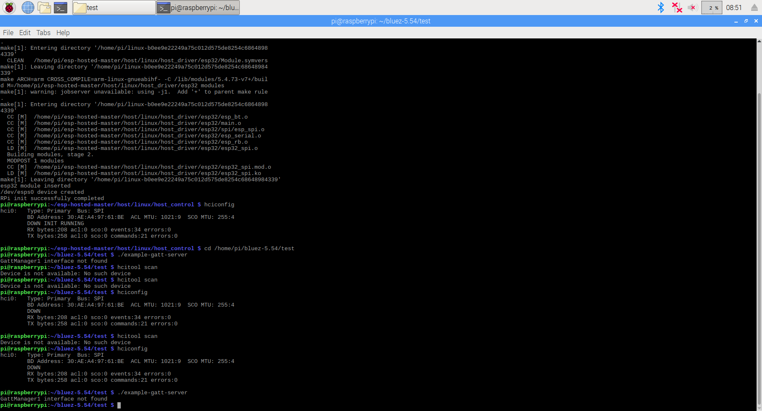Open the Bluetooth tray icon menu
The image size is (762, 411).
pyautogui.click(x=661, y=7)
